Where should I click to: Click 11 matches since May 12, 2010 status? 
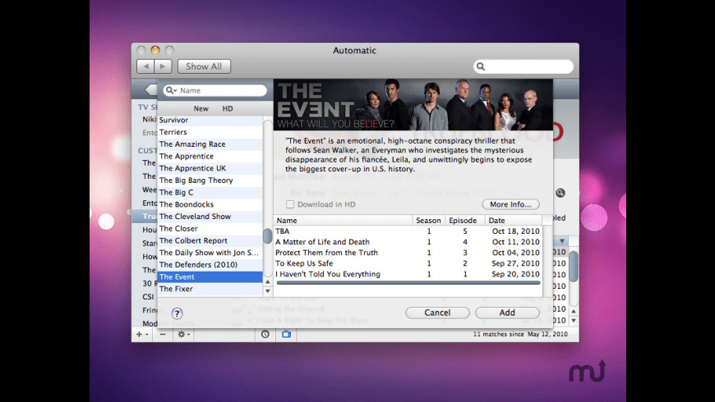click(x=520, y=334)
